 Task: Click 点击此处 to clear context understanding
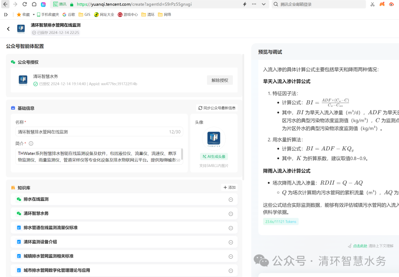pos(361,245)
